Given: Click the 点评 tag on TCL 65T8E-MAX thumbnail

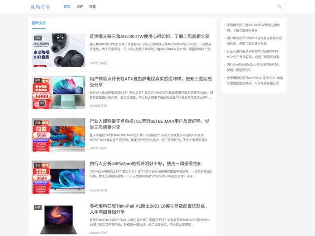Looking at the screenshot, I should click(x=38, y=123).
